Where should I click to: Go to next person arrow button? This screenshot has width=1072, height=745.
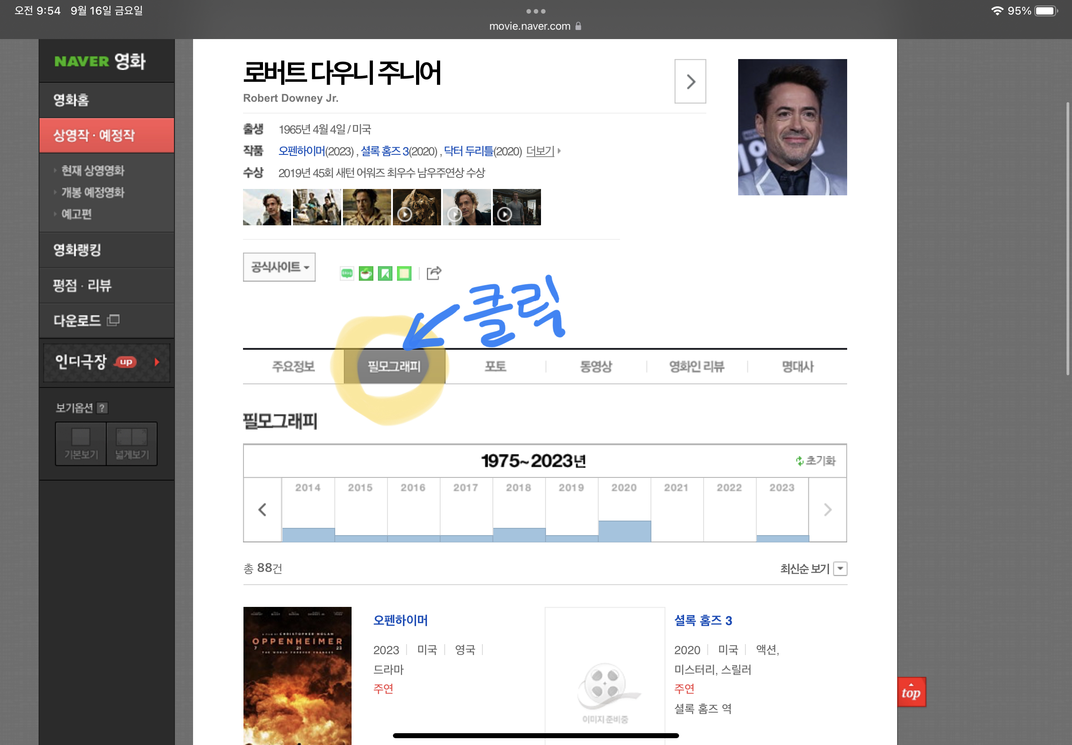click(690, 81)
